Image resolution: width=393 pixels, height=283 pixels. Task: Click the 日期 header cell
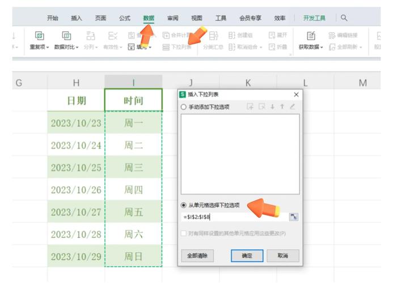coord(76,100)
